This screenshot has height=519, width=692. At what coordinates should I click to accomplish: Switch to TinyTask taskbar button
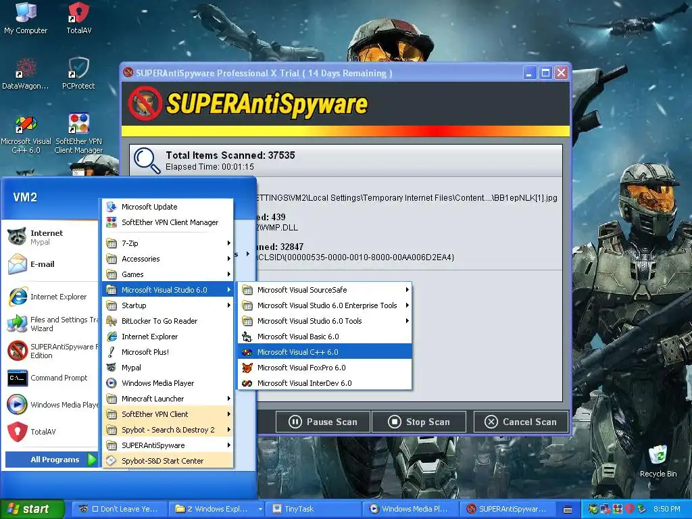click(x=314, y=509)
